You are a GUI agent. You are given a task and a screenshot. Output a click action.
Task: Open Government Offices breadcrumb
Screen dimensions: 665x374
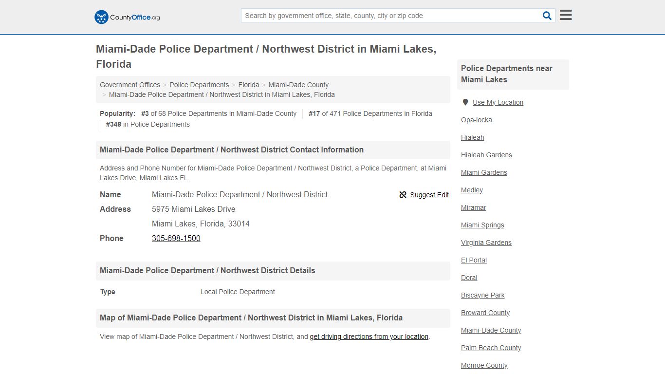pos(130,85)
